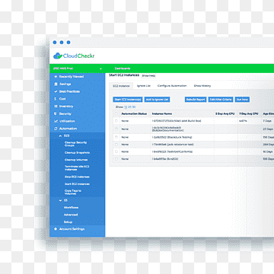This screenshot has width=274, height=274.
Task: Open the AWS Prod account dropdown
Action: [x=78, y=68]
